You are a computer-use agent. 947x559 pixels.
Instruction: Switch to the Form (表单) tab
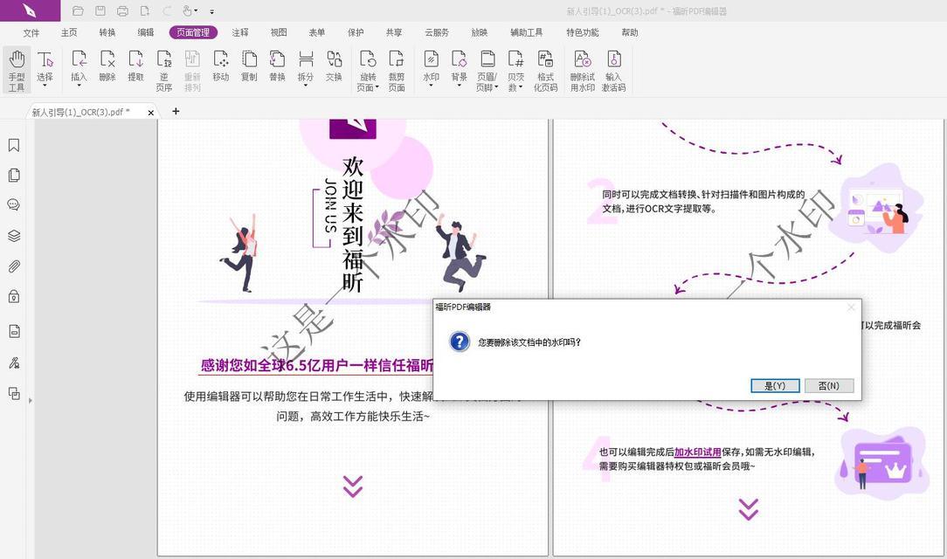(x=316, y=32)
